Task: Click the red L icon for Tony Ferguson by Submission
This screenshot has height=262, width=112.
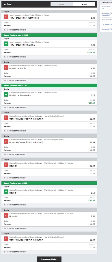Action: tap(6, 17)
